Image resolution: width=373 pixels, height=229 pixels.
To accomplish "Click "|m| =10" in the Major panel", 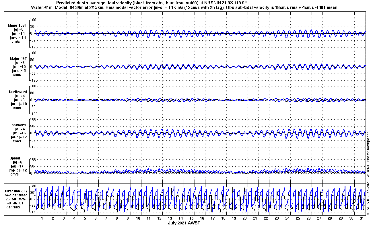I will point(19,67).
